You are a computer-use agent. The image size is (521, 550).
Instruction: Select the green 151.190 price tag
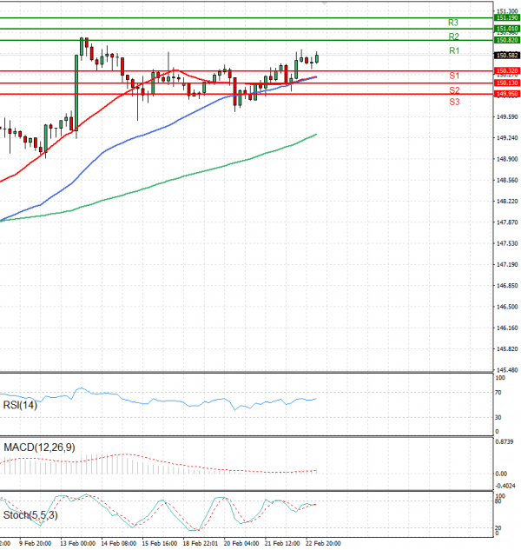click(x=507, y=18)
